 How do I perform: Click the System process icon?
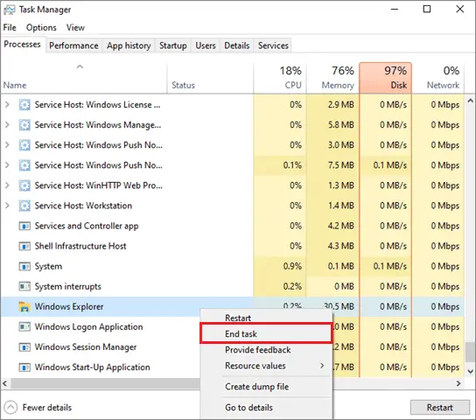[x=24, y=267]
